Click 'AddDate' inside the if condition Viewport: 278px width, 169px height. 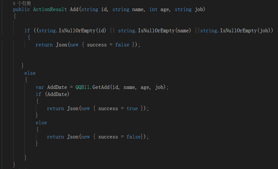click(57, 94)
